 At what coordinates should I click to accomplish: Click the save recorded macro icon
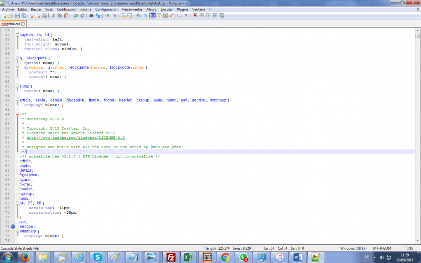[222, 16]
